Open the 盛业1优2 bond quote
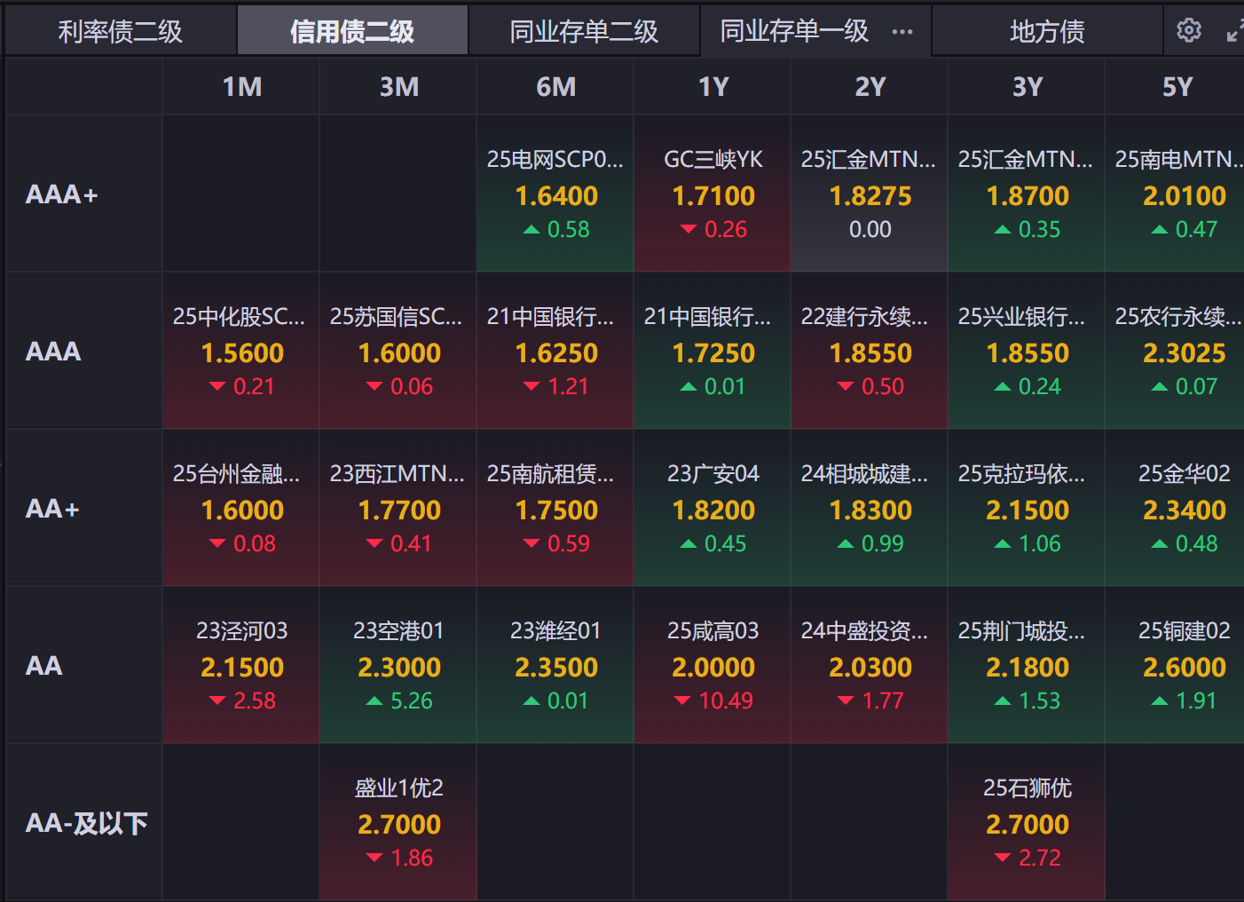 398,822
